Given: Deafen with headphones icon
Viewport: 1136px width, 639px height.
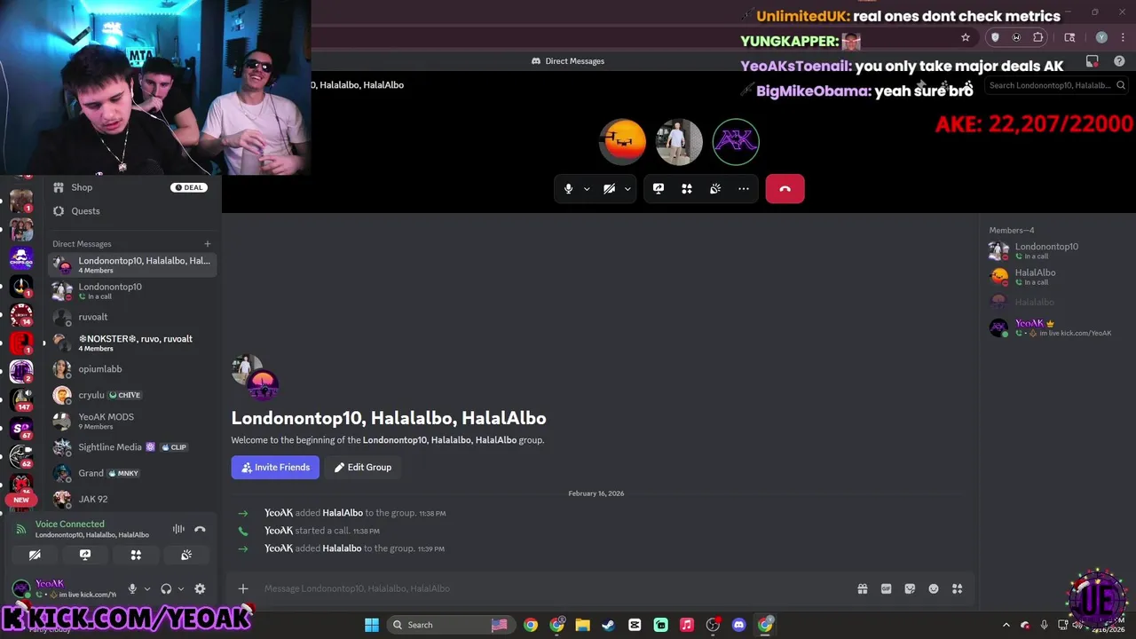Looking at the screenshot, I should [166, 588].
